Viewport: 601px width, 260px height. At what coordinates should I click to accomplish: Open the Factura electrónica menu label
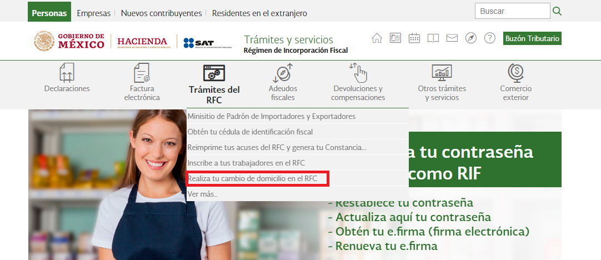(142, 93)
